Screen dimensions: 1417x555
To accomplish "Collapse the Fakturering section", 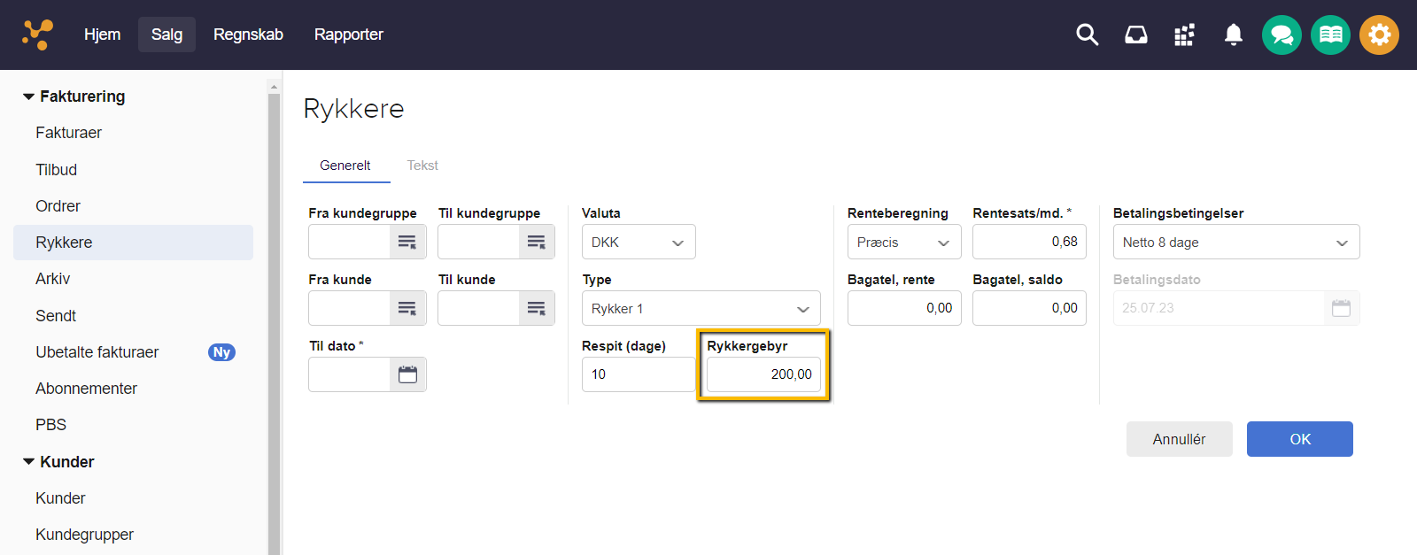I will pyautogui.click(x=29, y=96).
